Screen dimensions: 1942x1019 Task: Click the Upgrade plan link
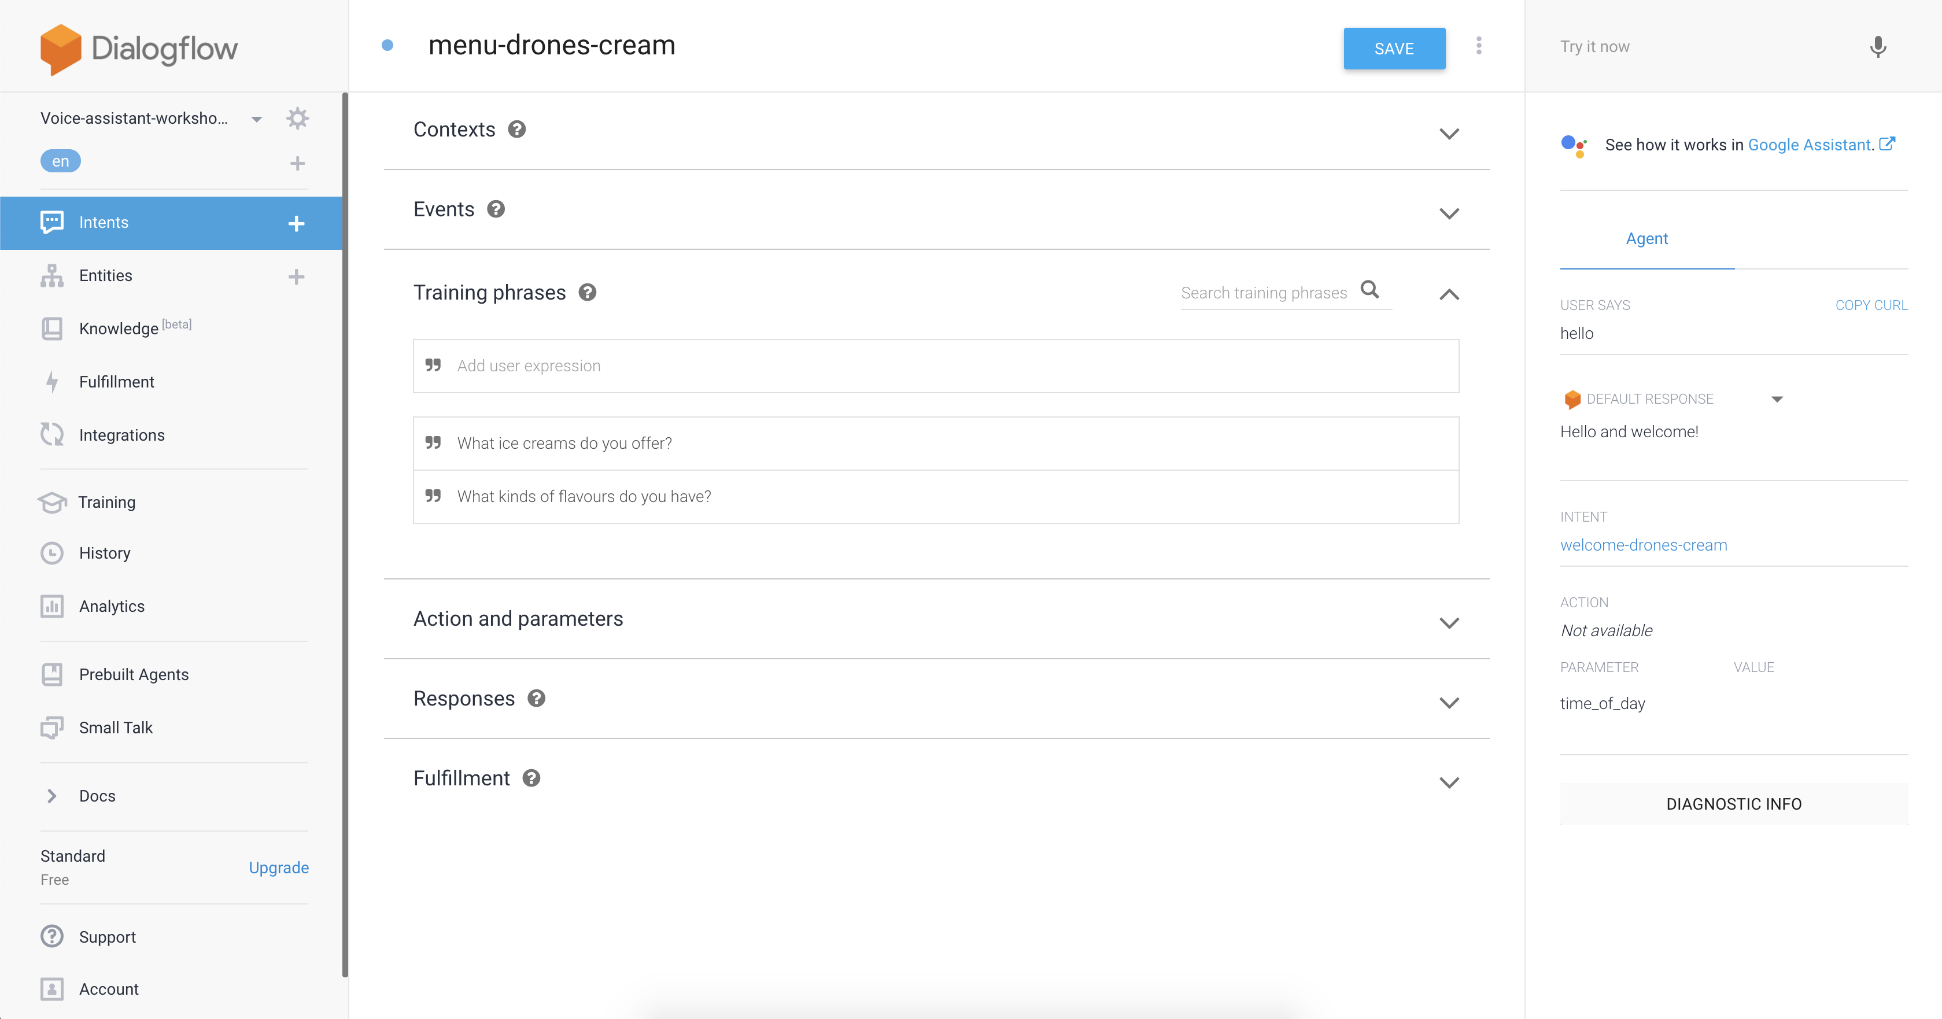(x=279, y=867)
